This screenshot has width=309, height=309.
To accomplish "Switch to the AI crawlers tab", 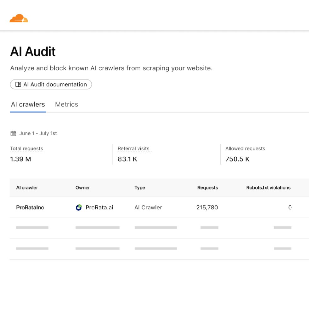I will 28,104.
